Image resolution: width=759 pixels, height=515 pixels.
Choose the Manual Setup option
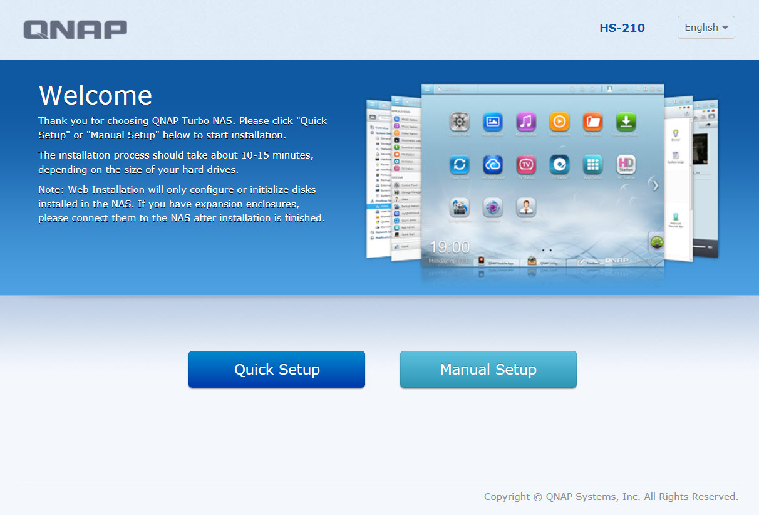coord(488,370)
